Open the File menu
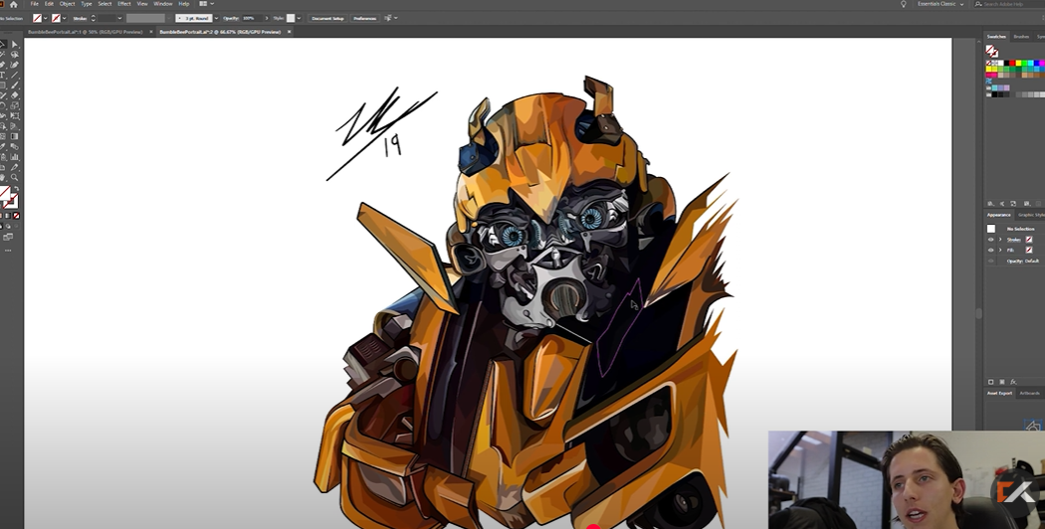1045x529 pixels. [x=34, y=4]
